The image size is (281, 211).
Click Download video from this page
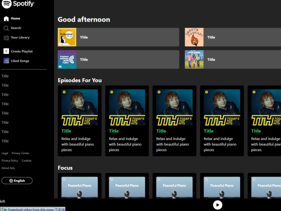click(x=29, y=209)
